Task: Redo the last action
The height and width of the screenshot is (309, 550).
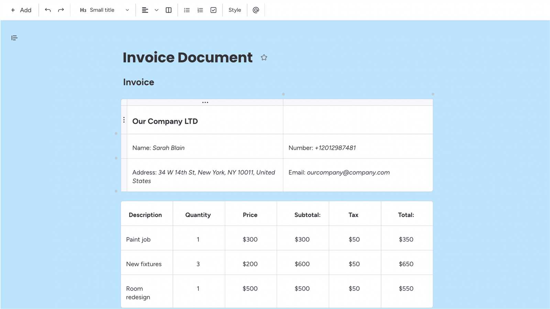Action: (61, 10)
